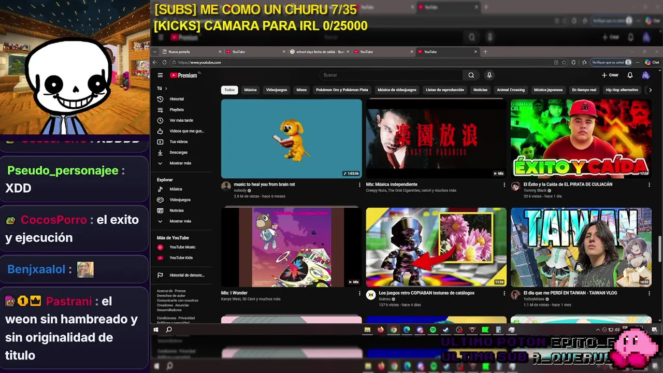Open Videos que me gustan in sidebar
The height and width of the screenshot is (373, 663).
pyautogui.click(x=181, y=131)
